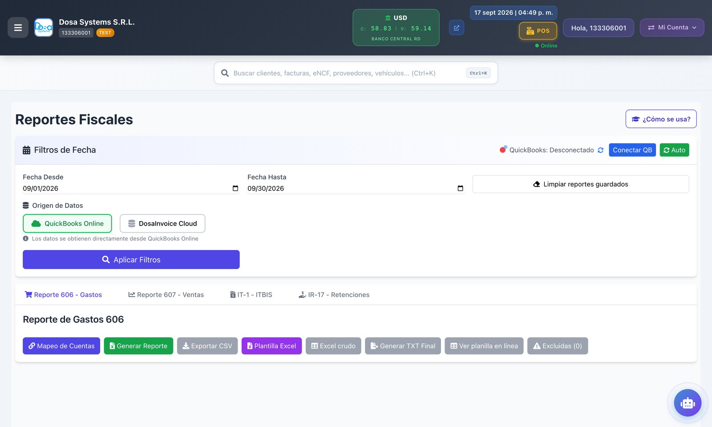Image resolution: width=712 pixels, height=427 pixels.
Task: Focus the global search field
Action: coord(356,73)
